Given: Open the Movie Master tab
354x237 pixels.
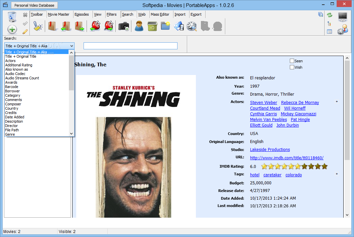Looking at the screenshot, I should tap(58, 14).
